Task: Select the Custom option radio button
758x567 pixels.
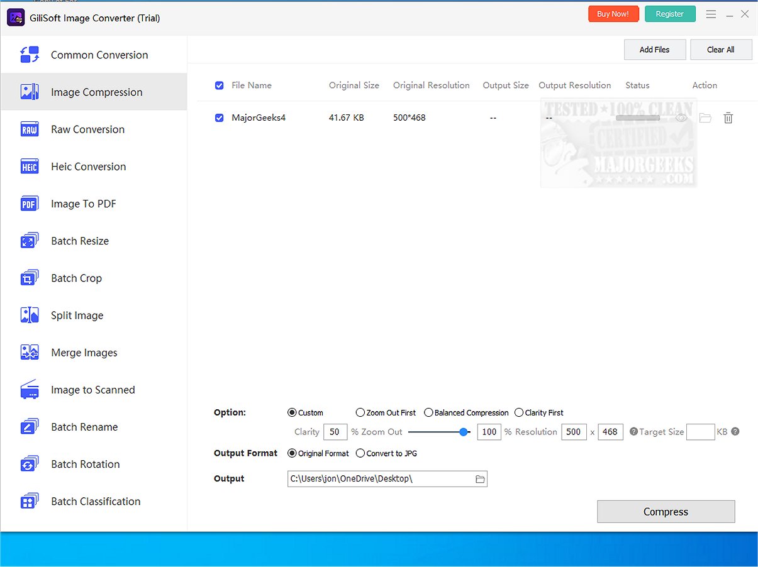Action: click(292, 413)
